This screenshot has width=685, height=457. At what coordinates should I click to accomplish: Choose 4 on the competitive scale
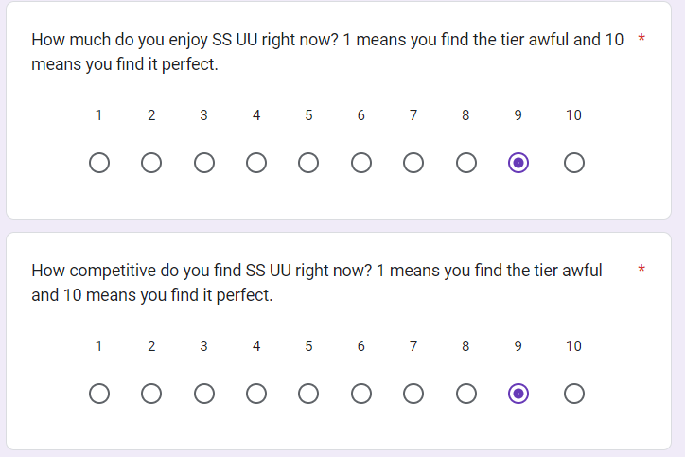(256, 394)
